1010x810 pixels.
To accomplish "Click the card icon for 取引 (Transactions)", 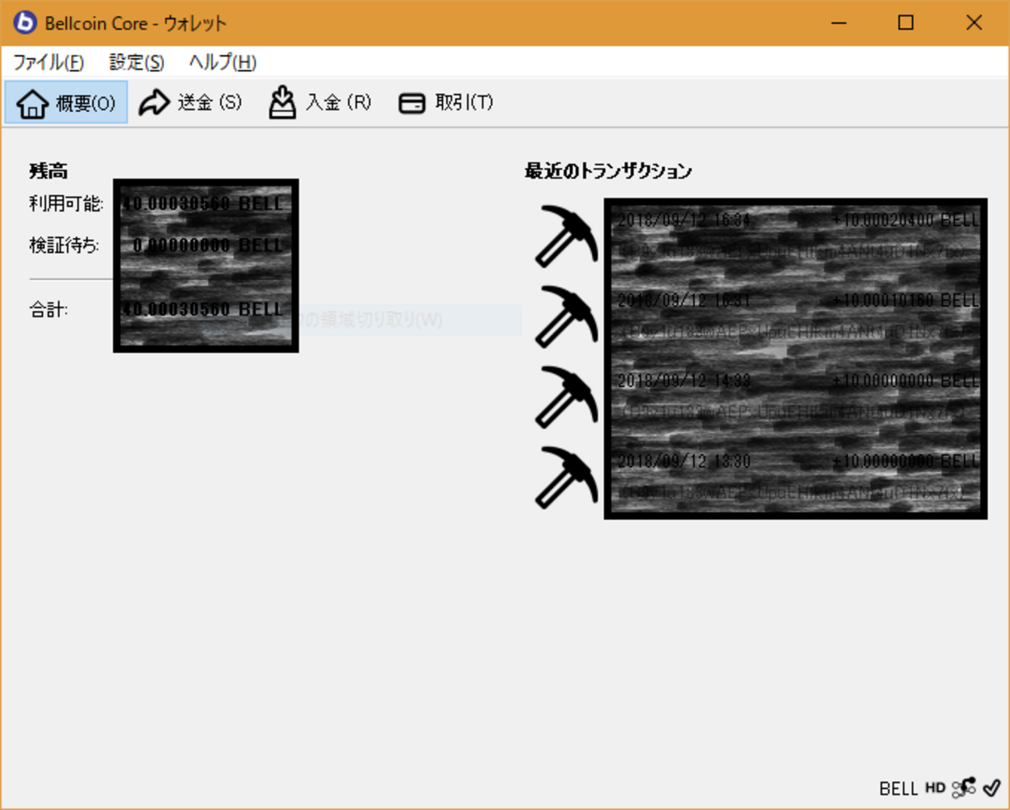I will 411,102.
